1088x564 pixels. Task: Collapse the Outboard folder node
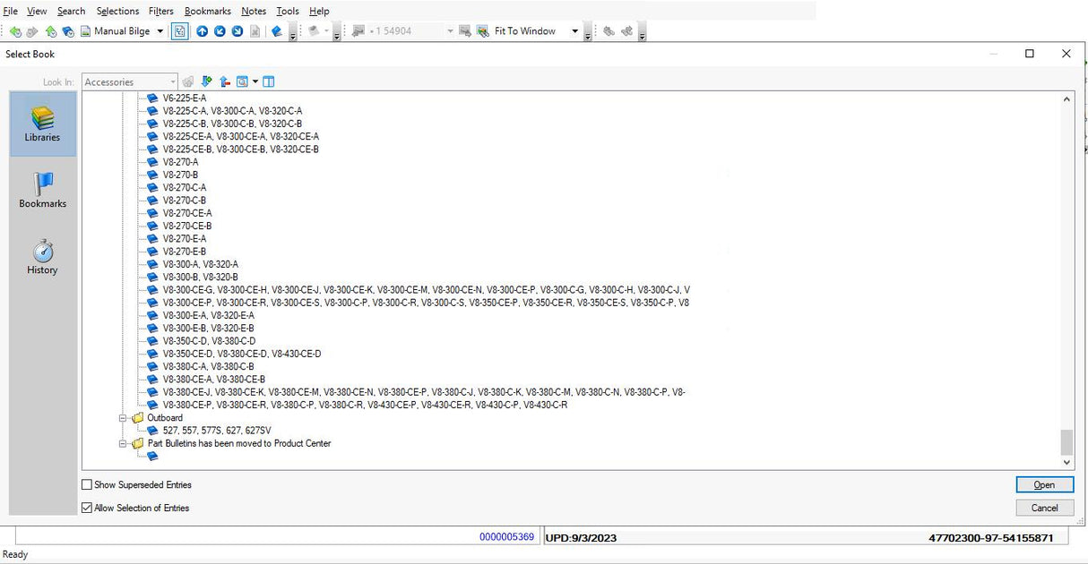pos(124,418)
